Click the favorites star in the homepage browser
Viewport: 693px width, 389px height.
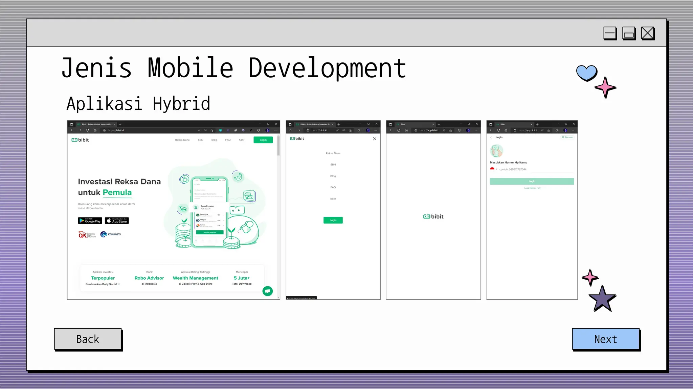pos(212,130)
